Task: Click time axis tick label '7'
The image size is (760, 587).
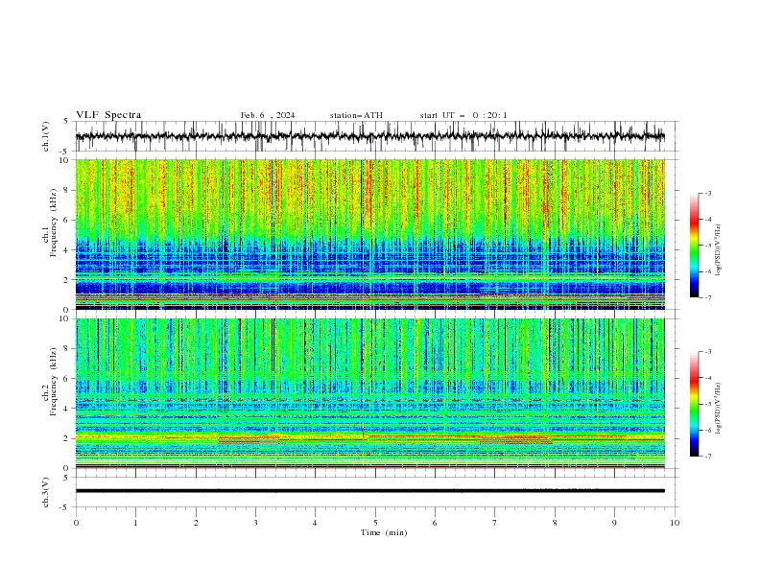Action: (495, 523)
